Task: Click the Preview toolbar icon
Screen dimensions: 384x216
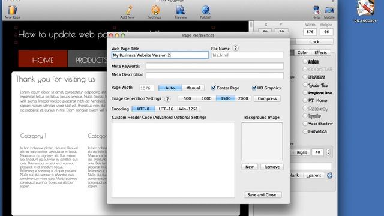Action: tap(181, 10)
